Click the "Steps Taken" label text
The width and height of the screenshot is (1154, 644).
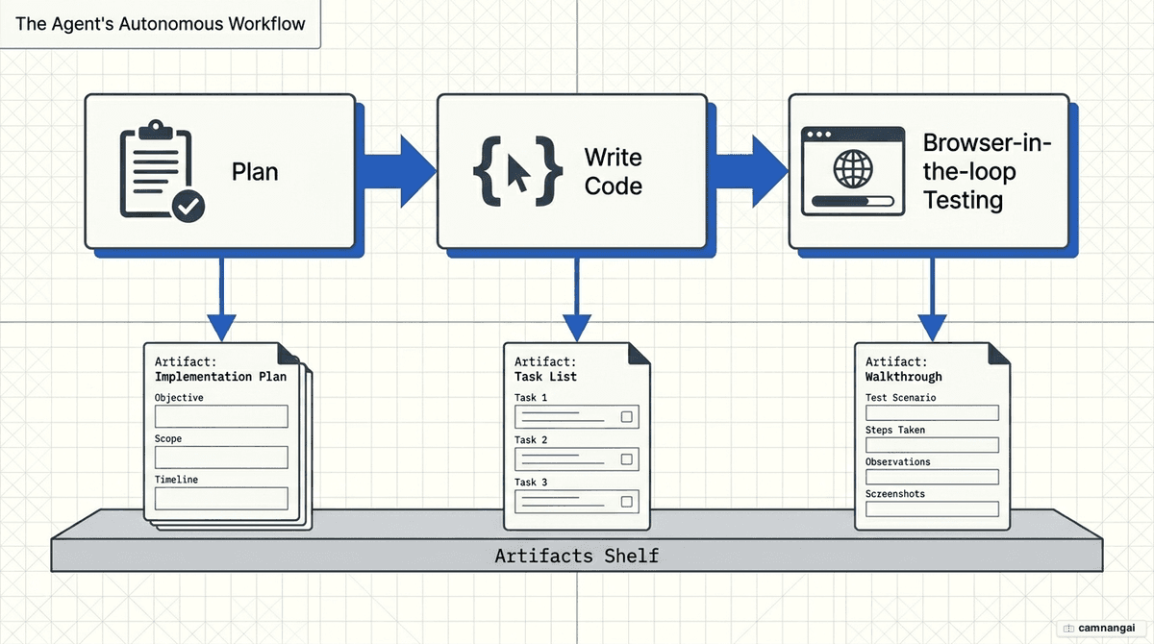(x=895, y=430)
